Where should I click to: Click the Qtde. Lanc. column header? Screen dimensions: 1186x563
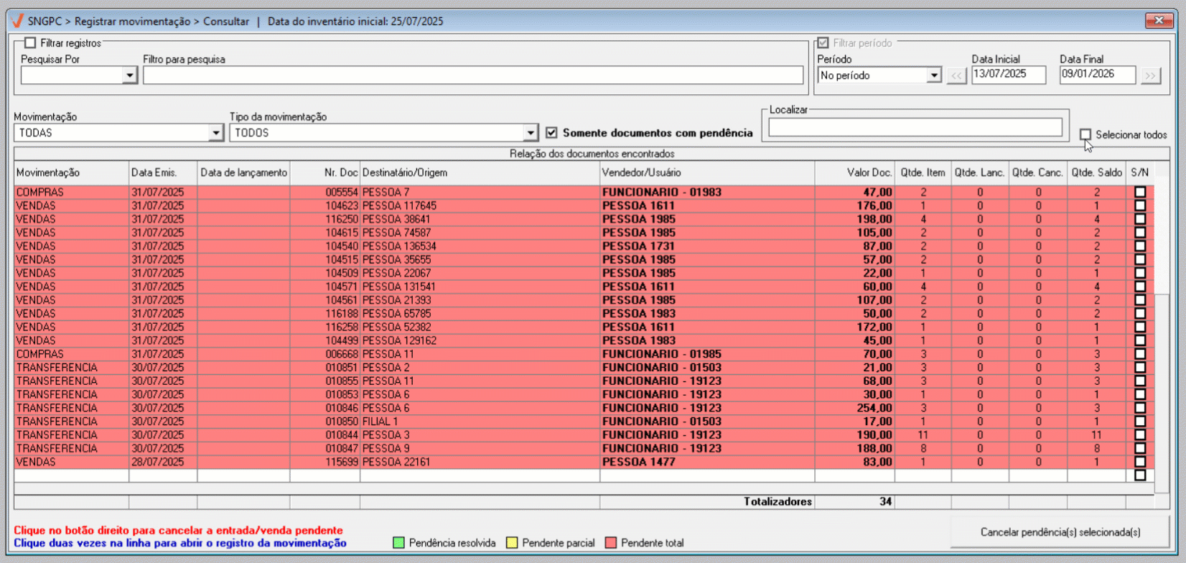pyautogui.click(x=980, y=172)
